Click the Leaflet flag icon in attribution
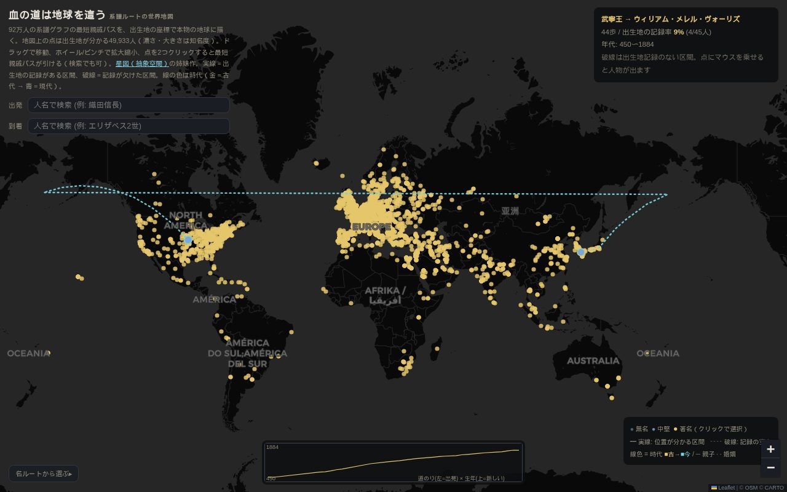This screenshot has height=492, width=787. (714, 488)
